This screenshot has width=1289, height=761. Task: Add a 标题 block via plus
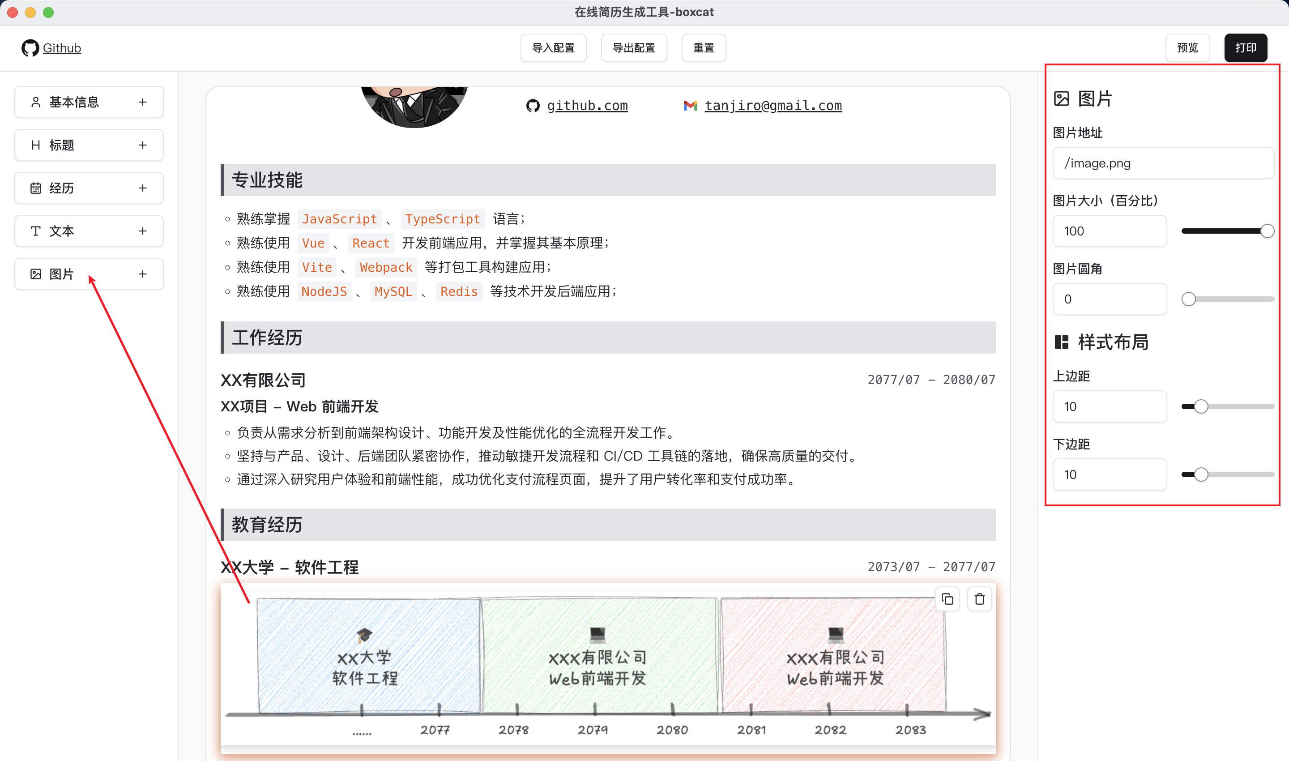click(142, 145)
